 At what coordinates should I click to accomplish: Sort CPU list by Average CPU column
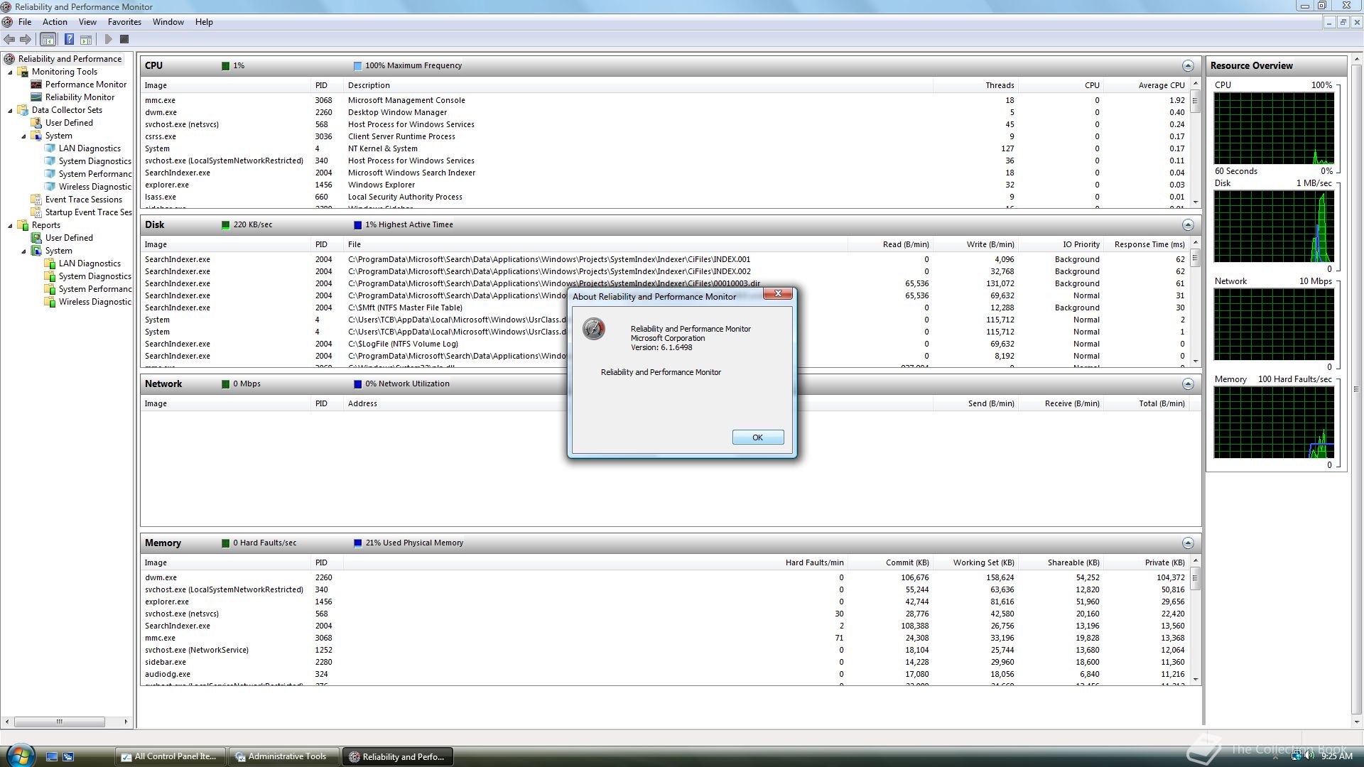coord(1145,85)
